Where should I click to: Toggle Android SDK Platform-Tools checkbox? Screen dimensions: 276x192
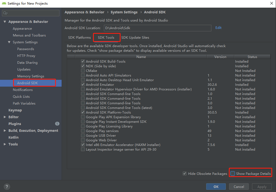click(83, 112)
